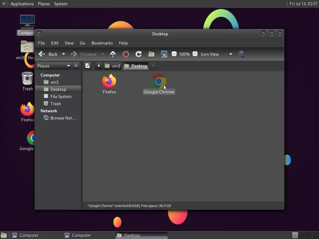This screenshot has height=239, width=319.
Task: Click the path bar right scroll arrow
Action: (153, 66)
